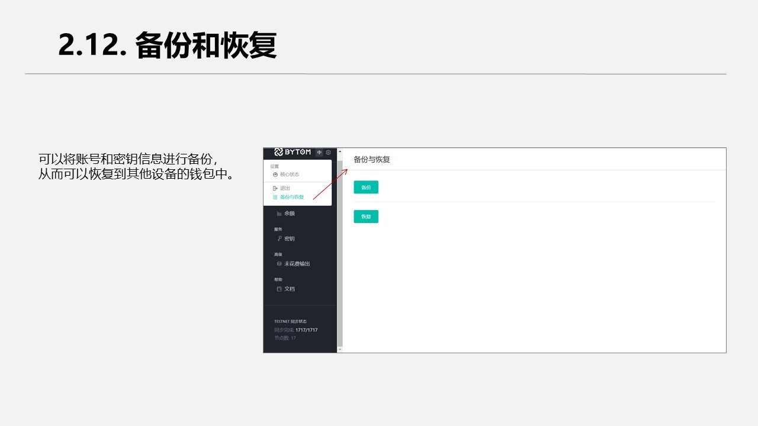The image size is (758, 426).
Task: Click the slide title 2.12. 备份和恢复
Action: point(168,46)
